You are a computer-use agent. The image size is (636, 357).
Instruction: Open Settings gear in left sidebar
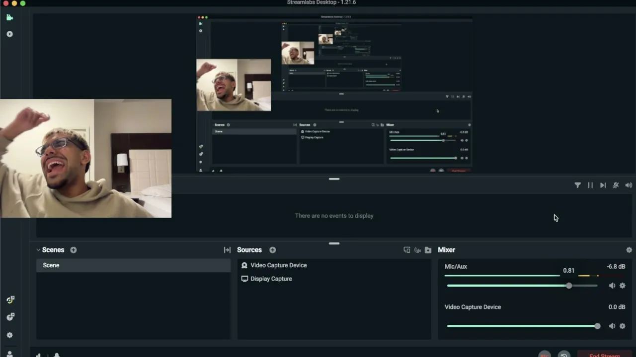[x=9, y=335]
